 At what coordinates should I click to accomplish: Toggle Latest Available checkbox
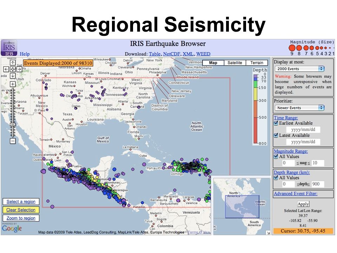click(x=276, y=135)
